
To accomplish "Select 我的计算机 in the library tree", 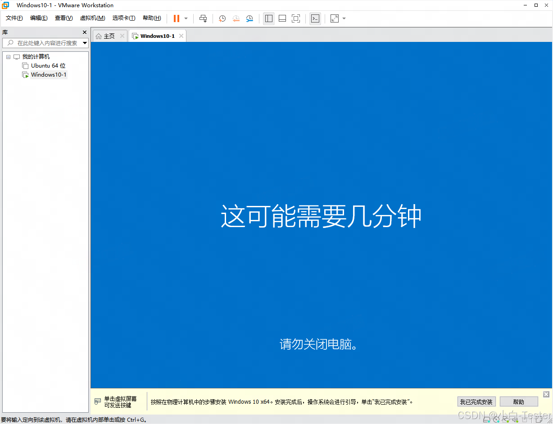I will 36,57.
